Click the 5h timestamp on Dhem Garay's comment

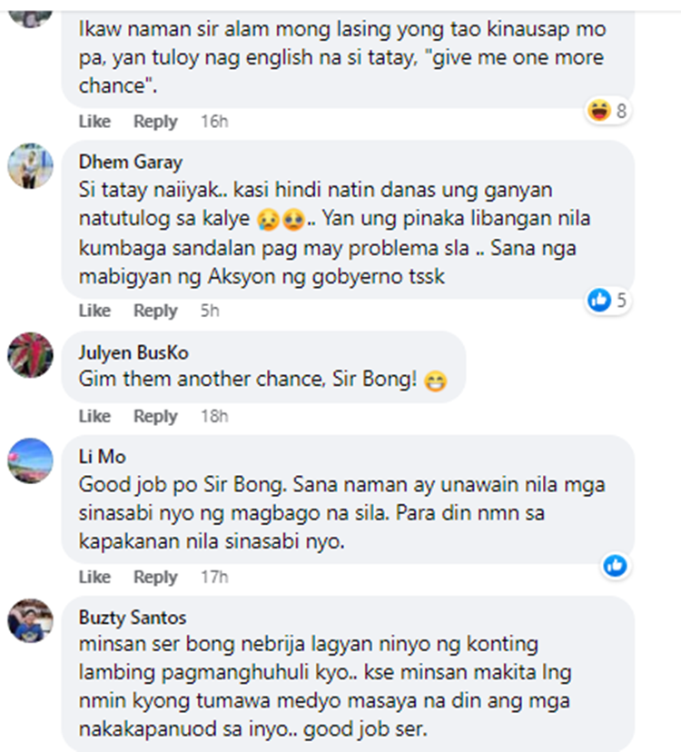pyautogui.click(x=210, y=311)
